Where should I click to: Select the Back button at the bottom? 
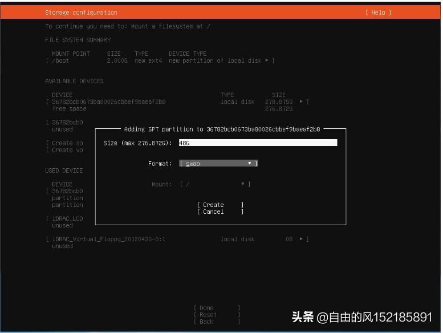pyautogui.click(x=217, y=322)
